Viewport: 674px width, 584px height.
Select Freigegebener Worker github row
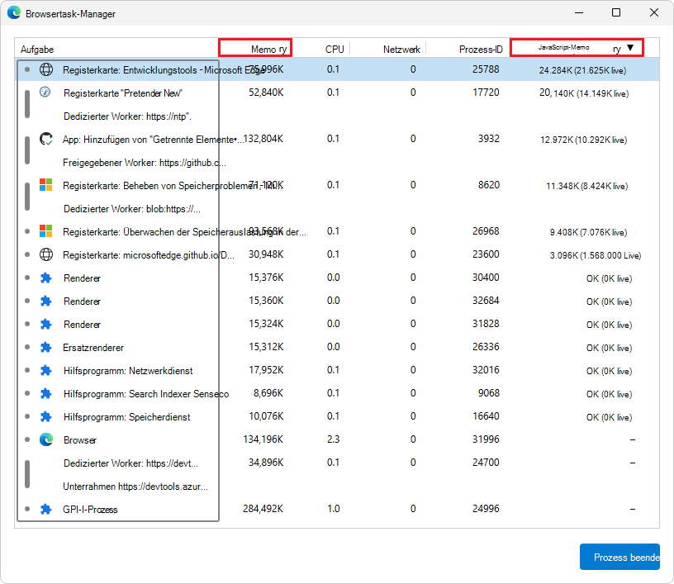[x=145, y=163]
